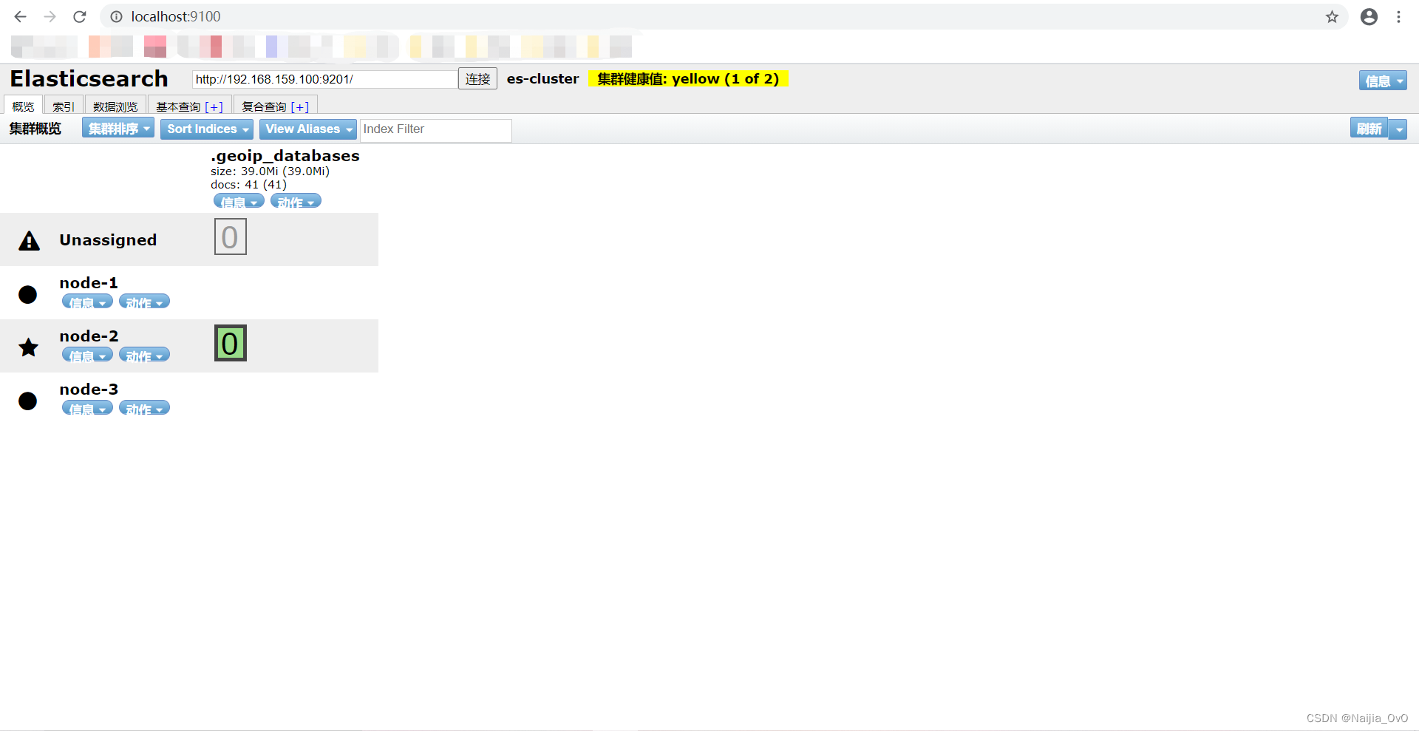Open node-2 动作 dropdown
The height and width of the screenshot is (731, 1419).
coord(144,355)
